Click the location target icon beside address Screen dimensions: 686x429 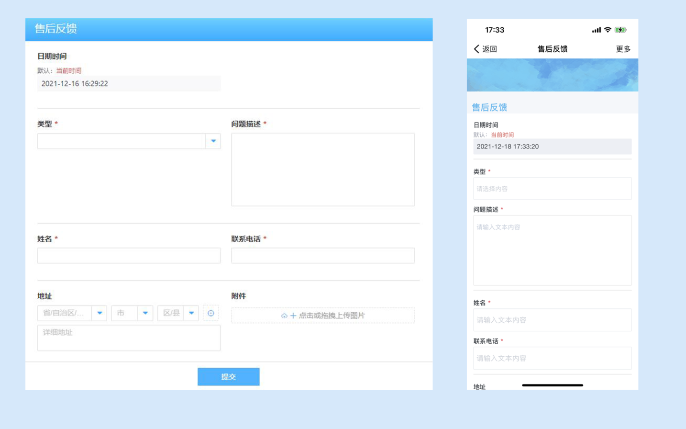click(x=210, y=313)
